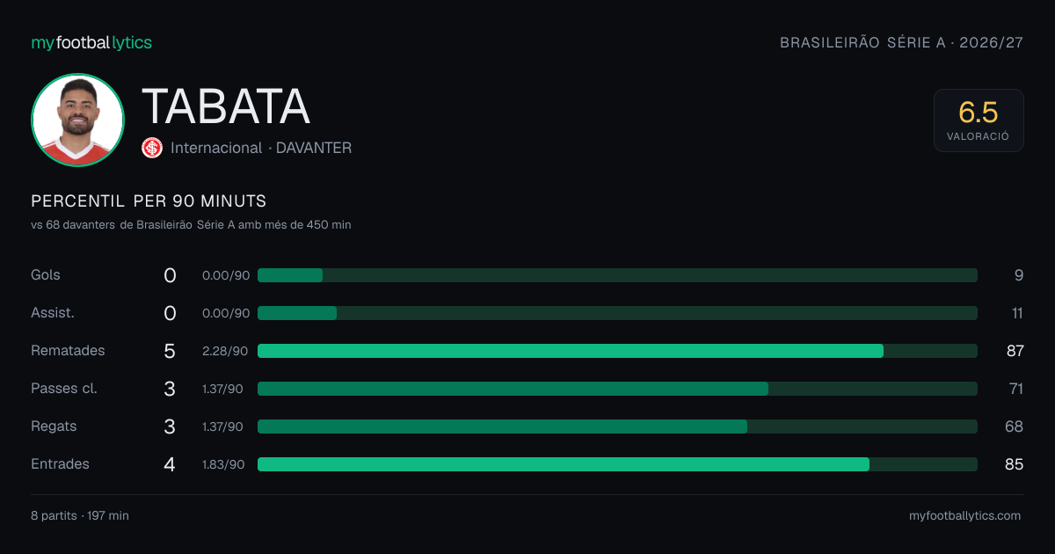Click the 8 partits · 197 min footer text

pos(80,516)
